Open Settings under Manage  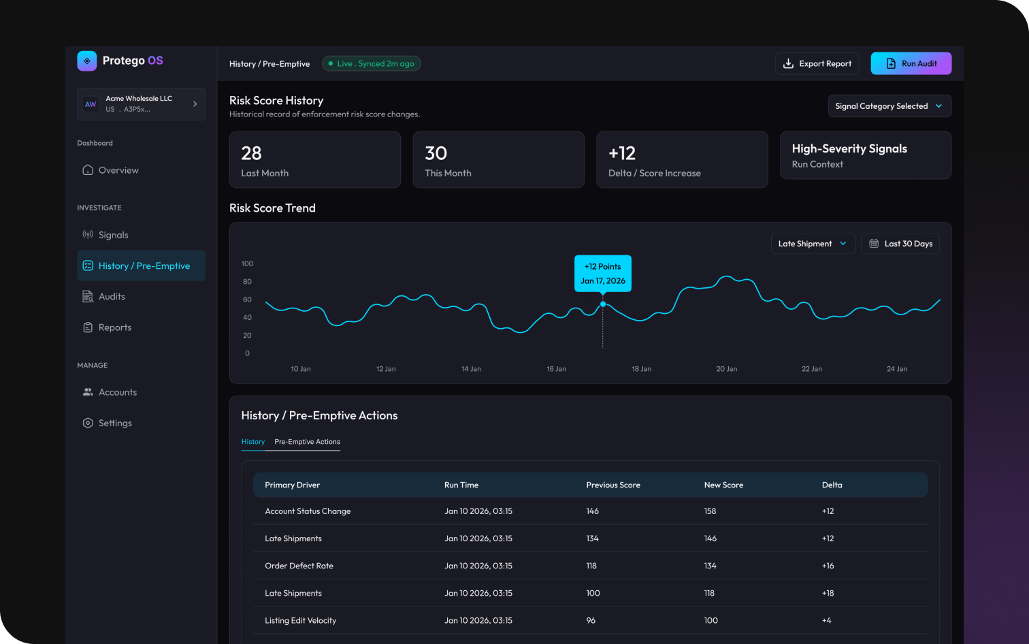[x=141, y=423]
